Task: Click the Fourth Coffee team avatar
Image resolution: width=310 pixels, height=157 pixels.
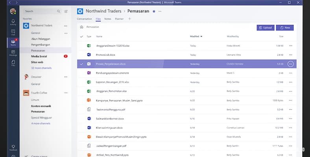Action: pos(26,93)
